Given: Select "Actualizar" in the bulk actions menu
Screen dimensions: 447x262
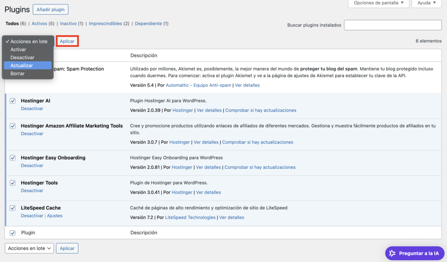Looking at the screenshot, I should click(28, 65).
